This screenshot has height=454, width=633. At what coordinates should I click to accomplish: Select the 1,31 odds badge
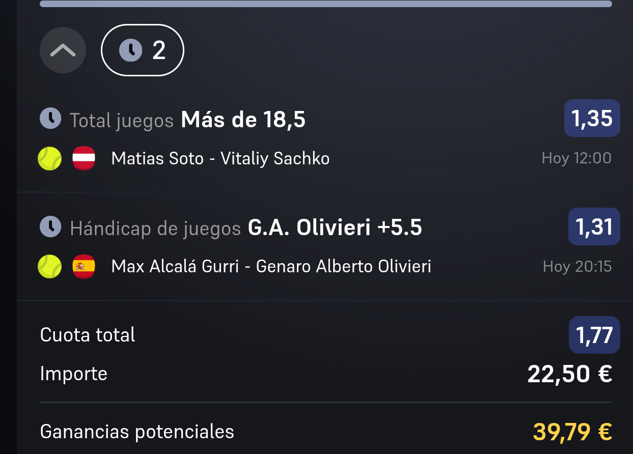pos(594,226)
